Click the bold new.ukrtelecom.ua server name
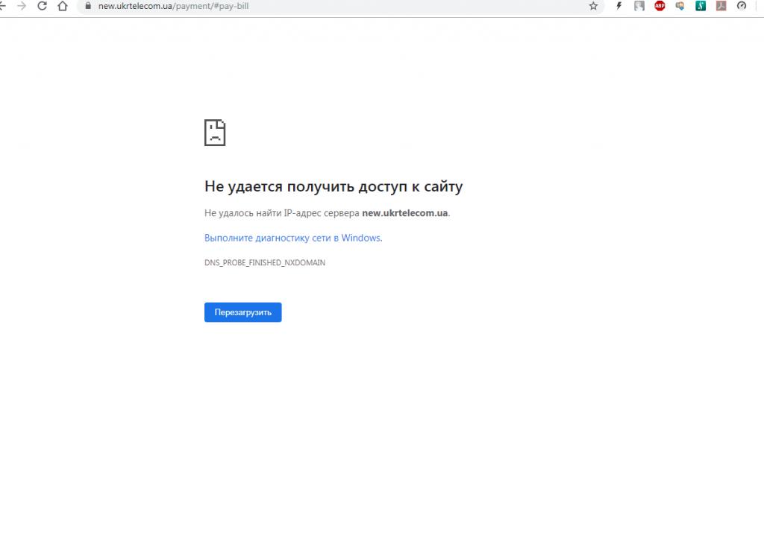The height and width of the screenshot is (550, 764). click(404, 213)
